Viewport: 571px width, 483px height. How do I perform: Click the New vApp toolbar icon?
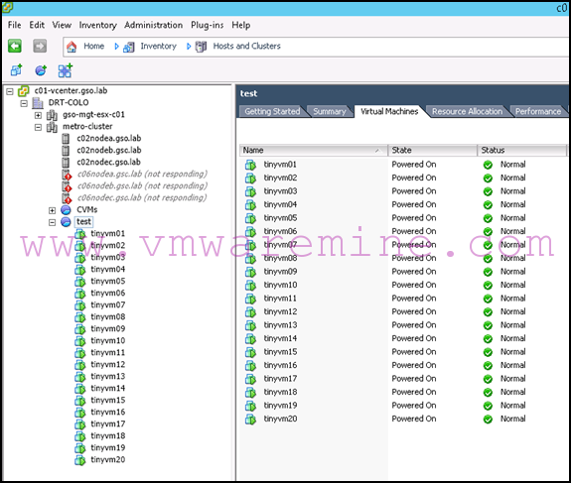pos(66,70)
